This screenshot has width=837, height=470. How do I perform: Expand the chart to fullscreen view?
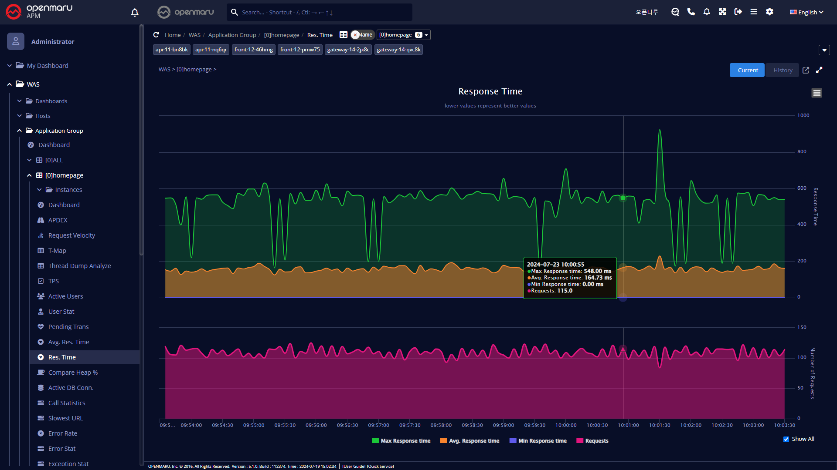point(819,70)
